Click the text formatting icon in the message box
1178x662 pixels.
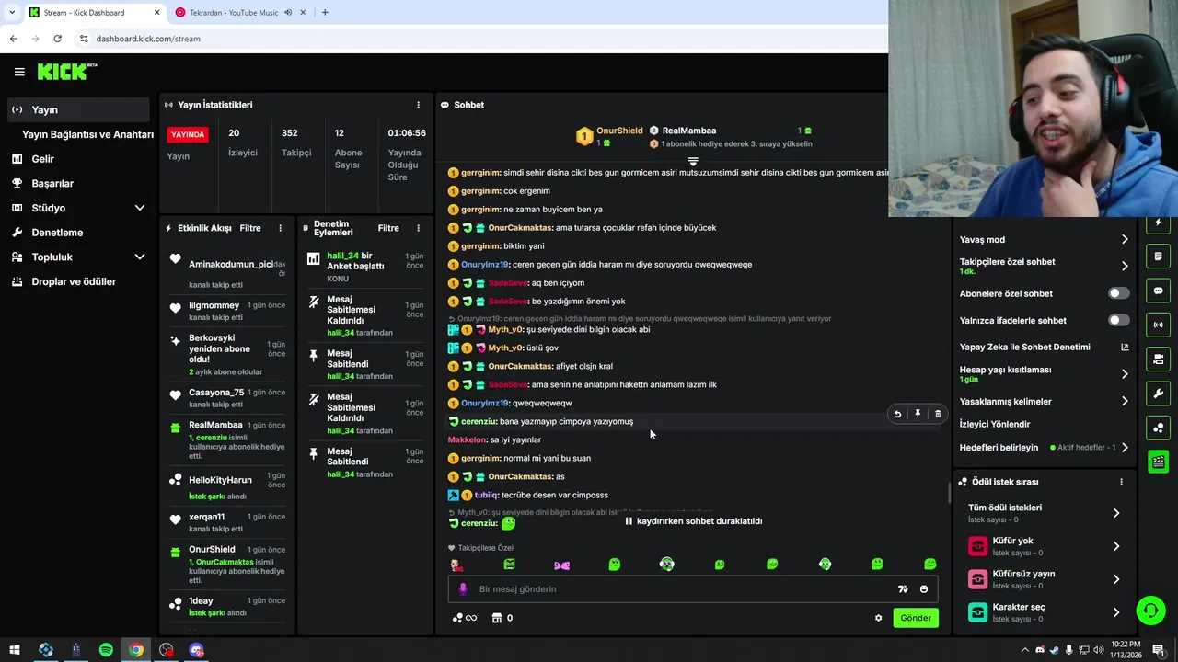pyautogui.click(x=903, y=589)
